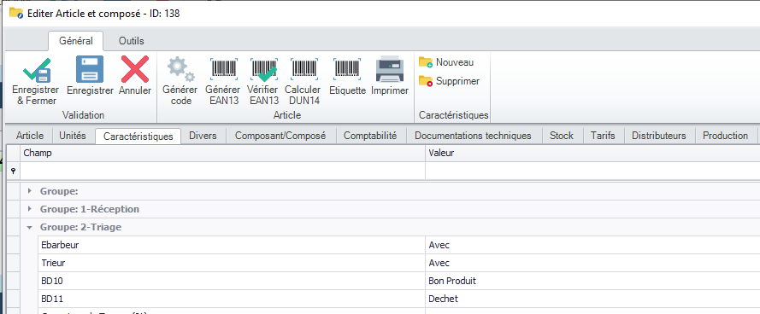Click the Enregistrer & Fermer icon
Image resolution: width=760 pixels, height=314 pixels.
point(37,70)
